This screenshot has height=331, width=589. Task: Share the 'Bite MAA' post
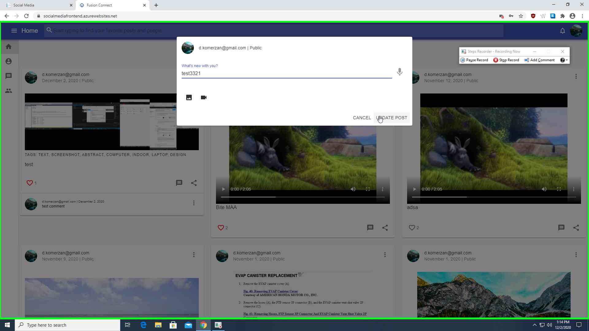[x=385, y=228]
